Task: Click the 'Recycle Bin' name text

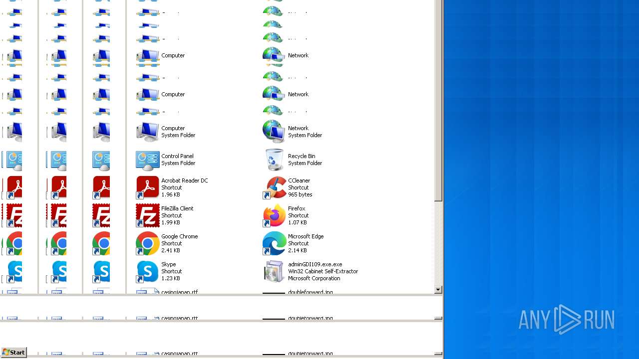Action: pos(302,156)
